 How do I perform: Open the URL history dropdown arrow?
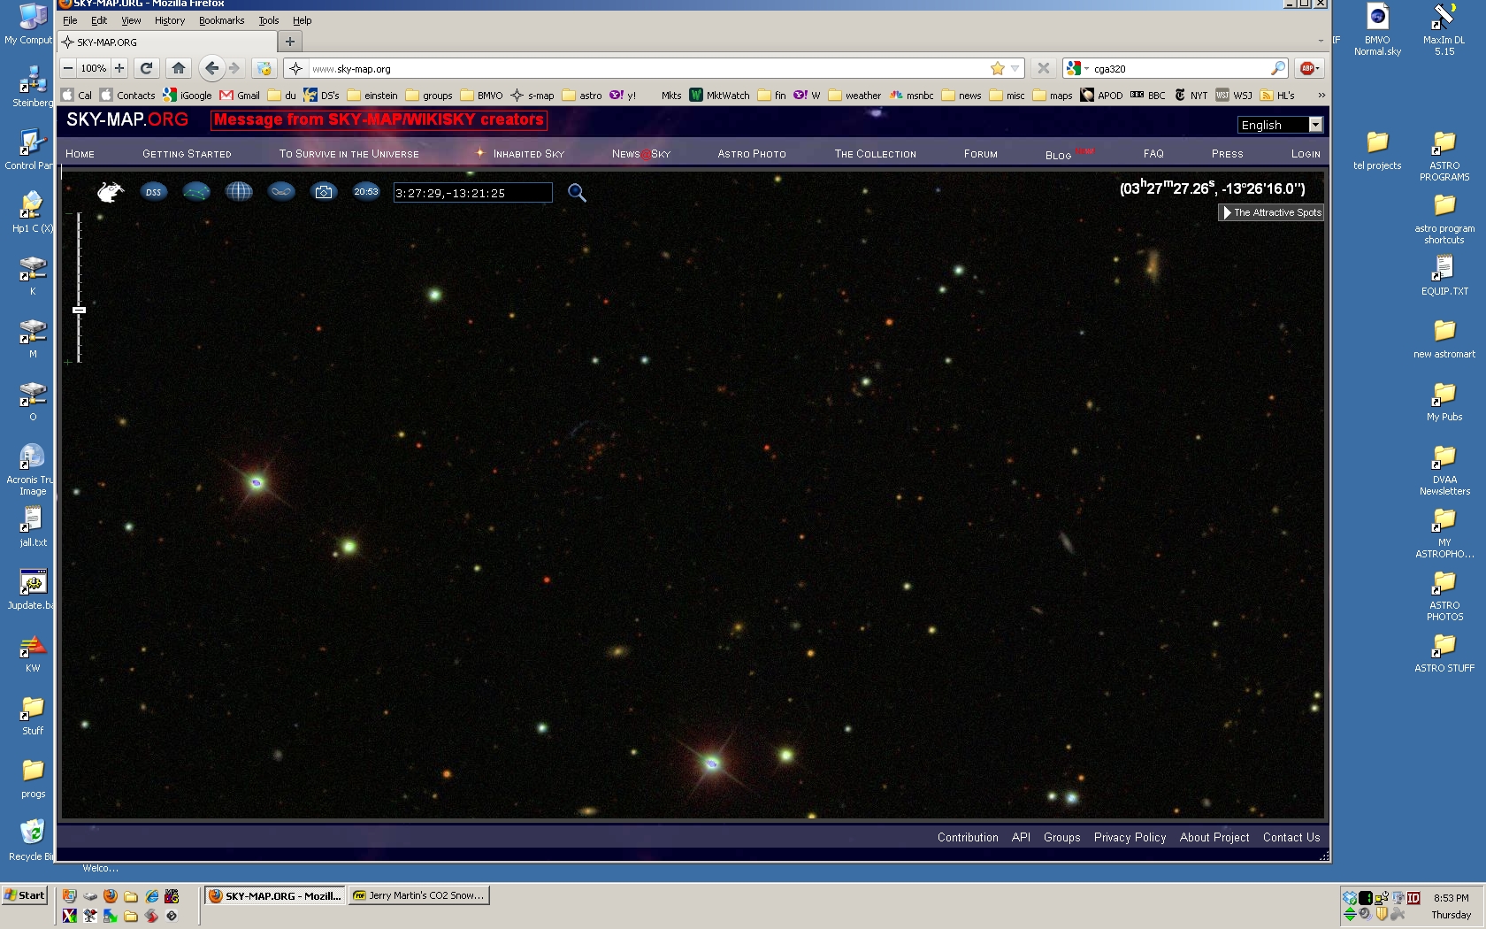pos(1015,68)
